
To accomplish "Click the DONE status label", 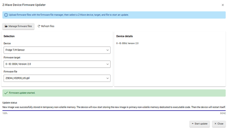I will [223, 114].
